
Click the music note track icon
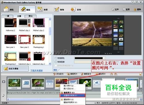tap(3, 95)
